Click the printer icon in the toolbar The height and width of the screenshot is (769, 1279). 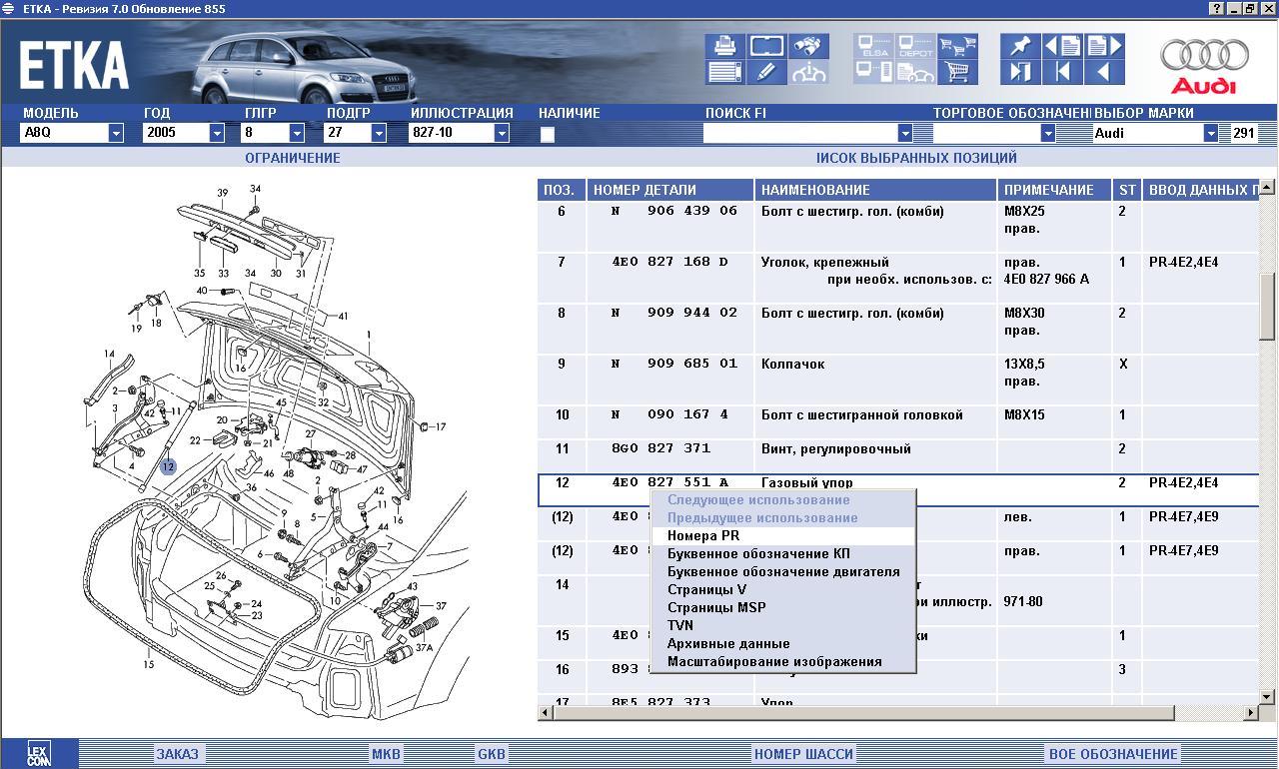724,46
